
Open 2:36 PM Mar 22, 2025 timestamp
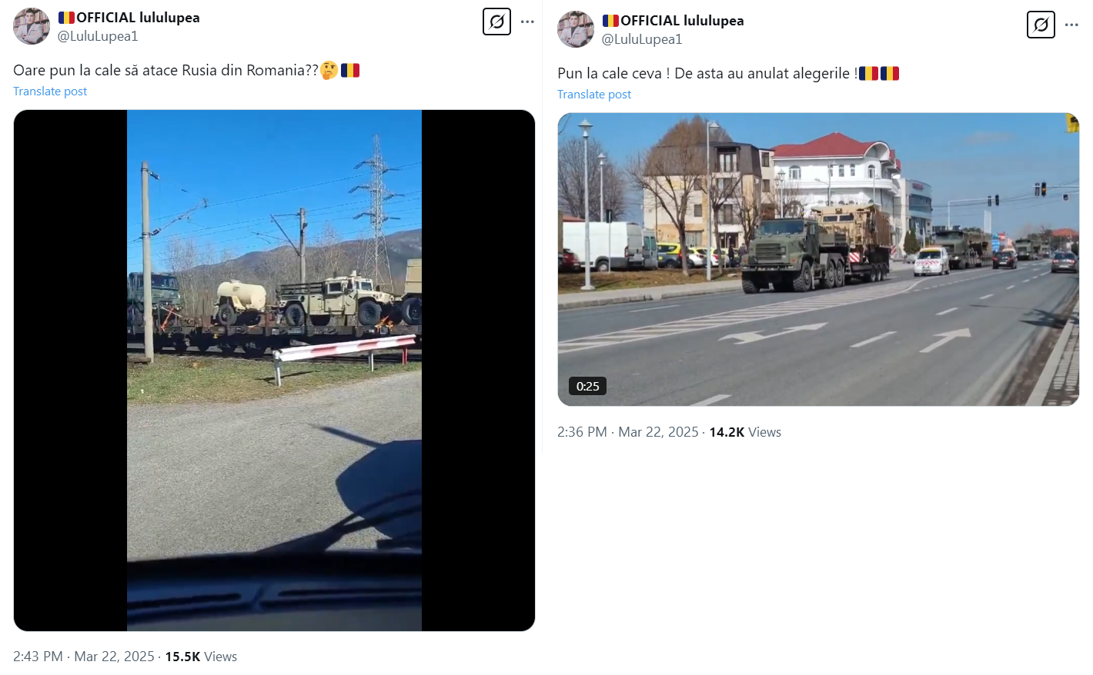pyautogui.click(x=628, y=432)
